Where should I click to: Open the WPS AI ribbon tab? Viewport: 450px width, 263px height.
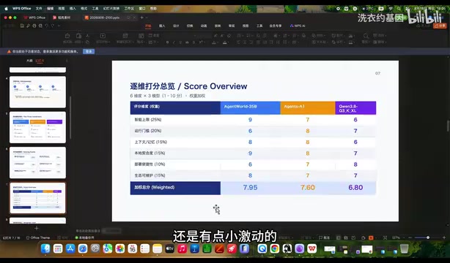[x=298, y=26]
